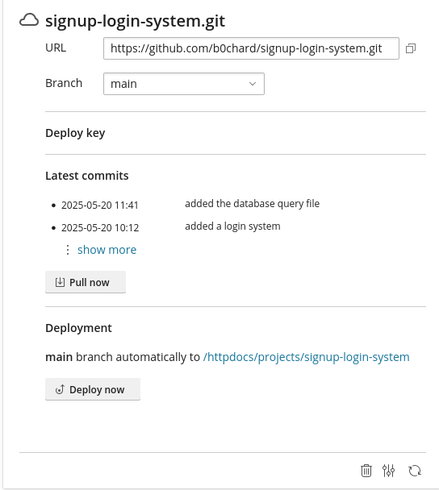Screen dimensions: 439x490
Task: Click the Pull now download icon
Action: (60, 282)
